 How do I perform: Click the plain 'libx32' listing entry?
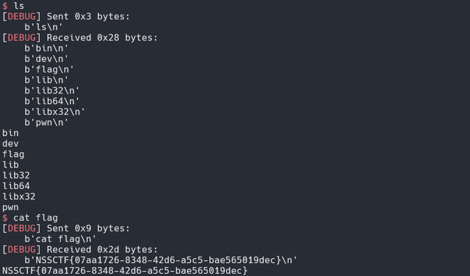click(19, 196)
